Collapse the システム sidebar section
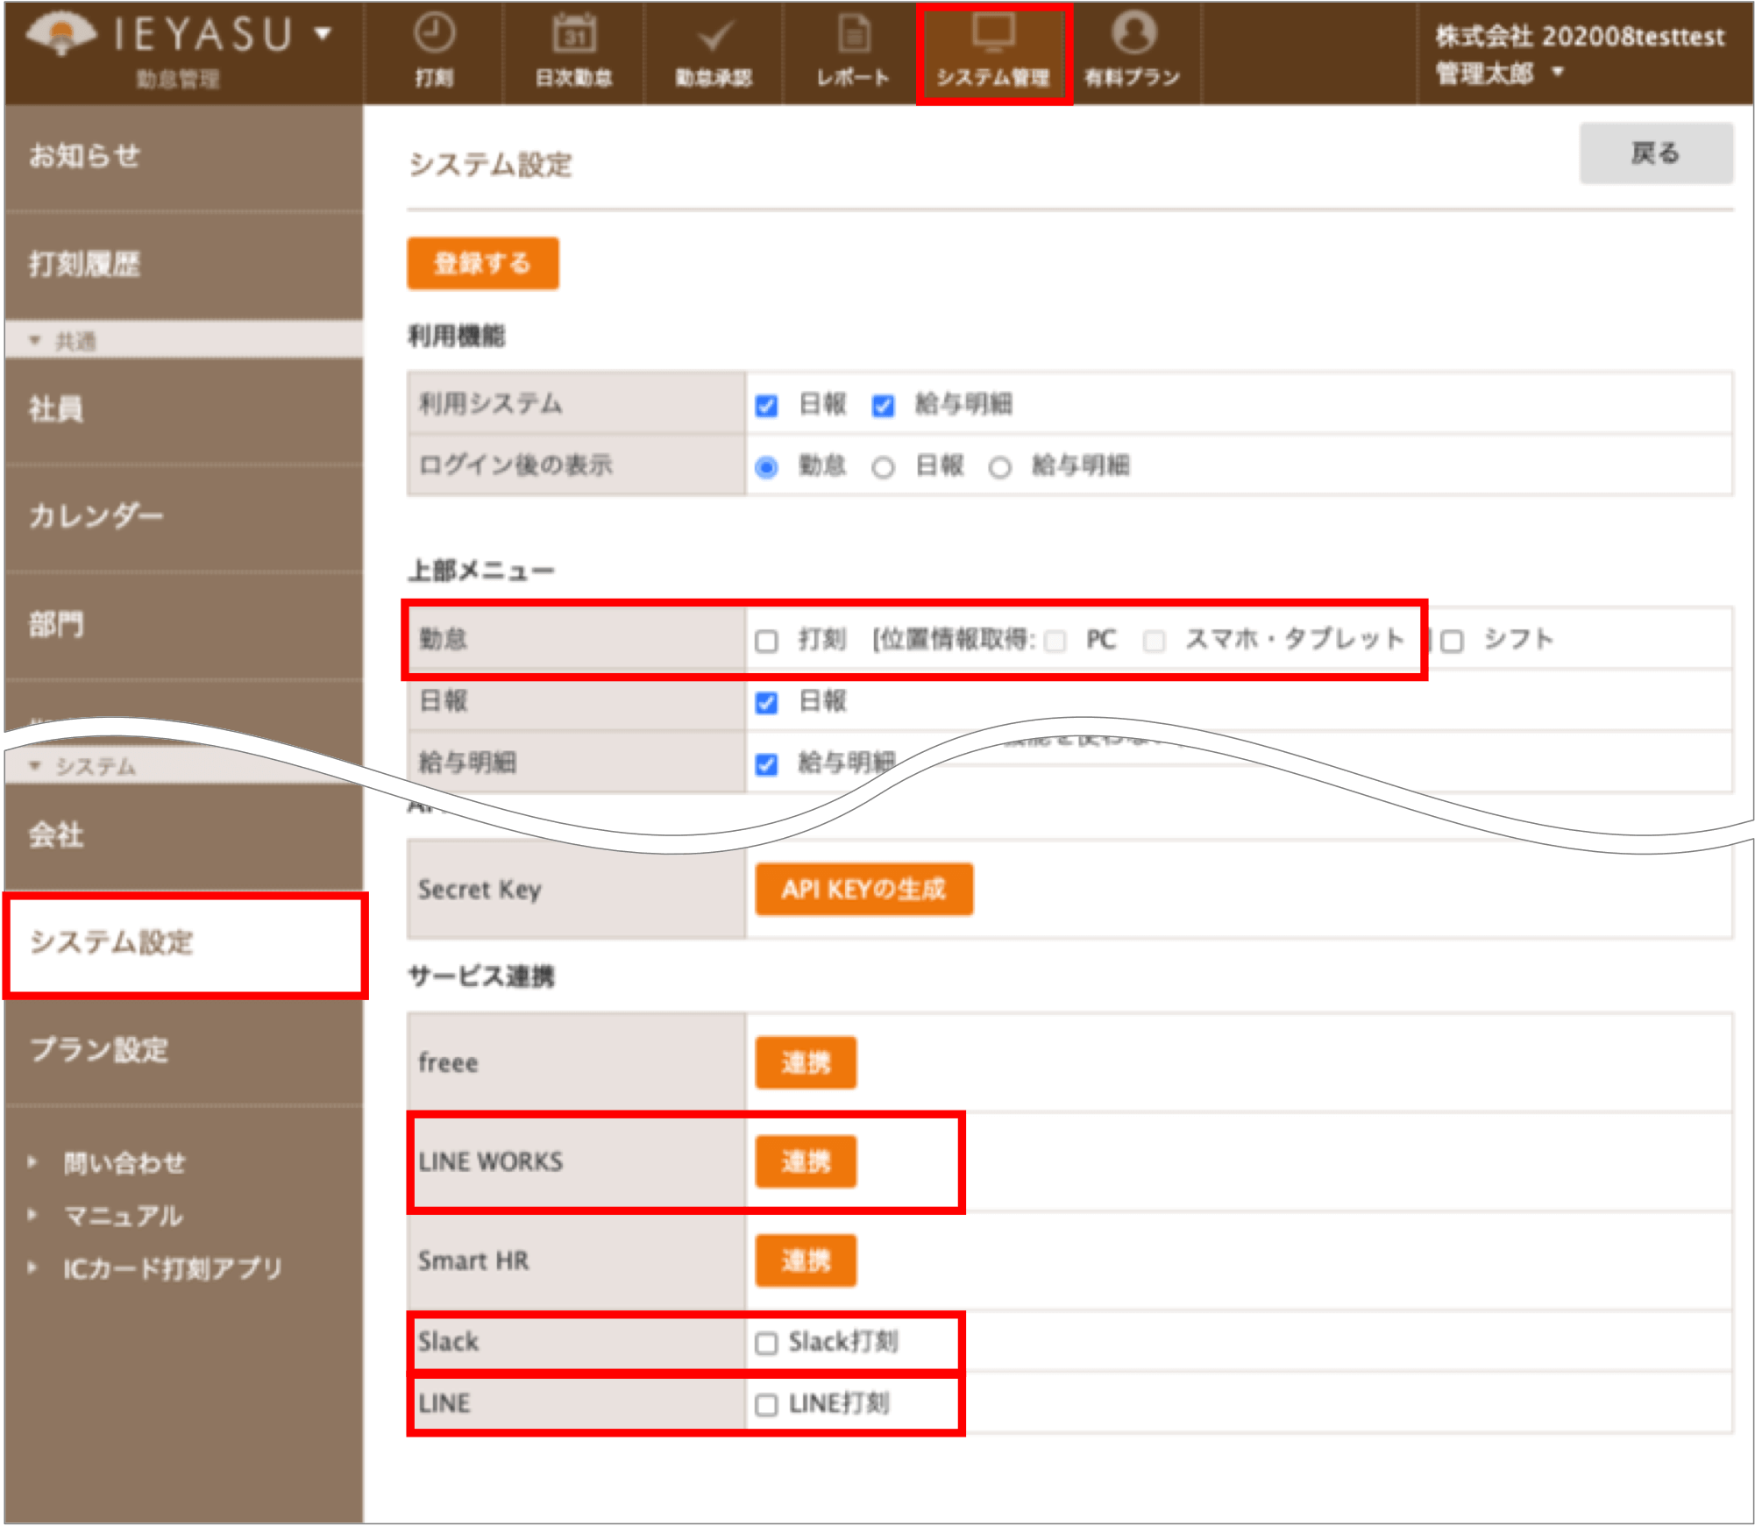 pos(34,766)
